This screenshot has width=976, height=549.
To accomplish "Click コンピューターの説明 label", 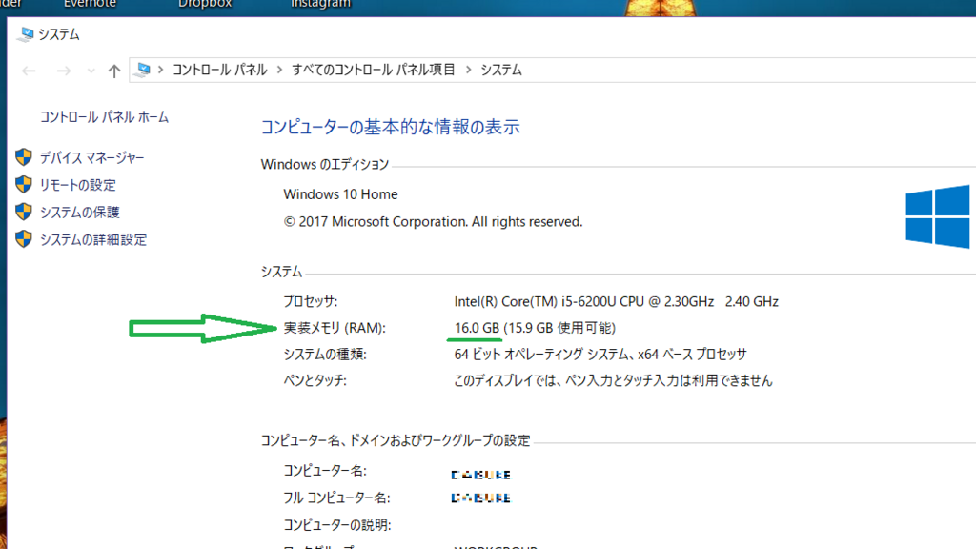I will (x=337, y=525).
